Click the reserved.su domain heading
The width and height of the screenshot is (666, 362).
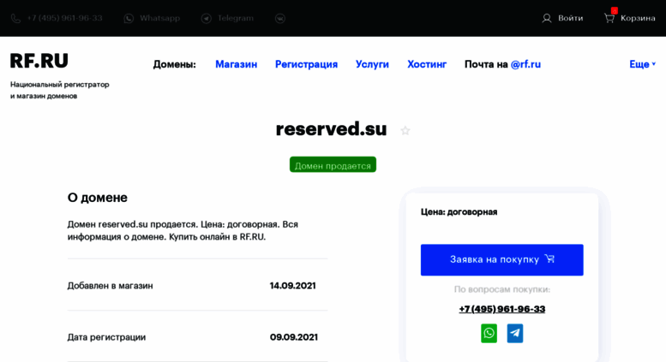(x=332, y=129)
